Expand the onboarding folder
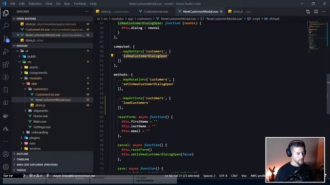Viewport: 330px width, 185px height. click(23, 133)
